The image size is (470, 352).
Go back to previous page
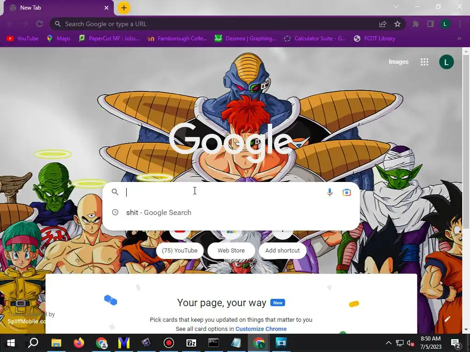[10, 24]
